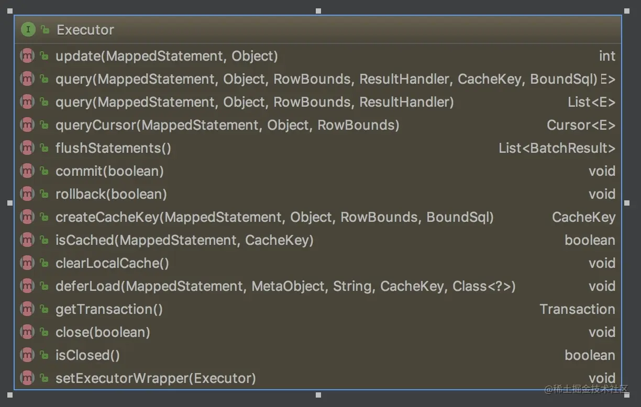The height and width of the screenshot is (407, 641).
Task: Select the rollback(boolean) method
Action: [x=111, y=194]
